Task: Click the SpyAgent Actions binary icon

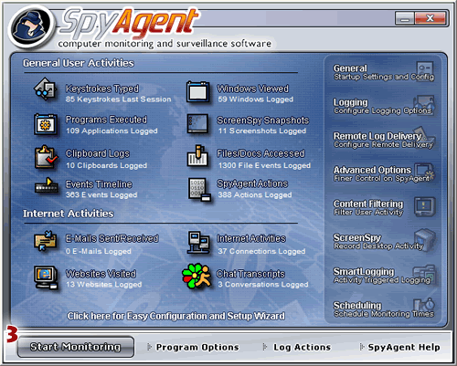Action: [x=199, y=190]
